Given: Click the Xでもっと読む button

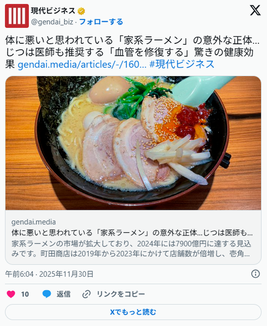Looking at the screenshot, I should click(133, 312).
